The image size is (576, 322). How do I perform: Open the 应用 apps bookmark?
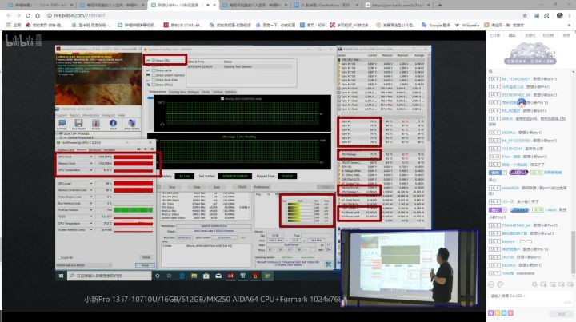(14, 25)
